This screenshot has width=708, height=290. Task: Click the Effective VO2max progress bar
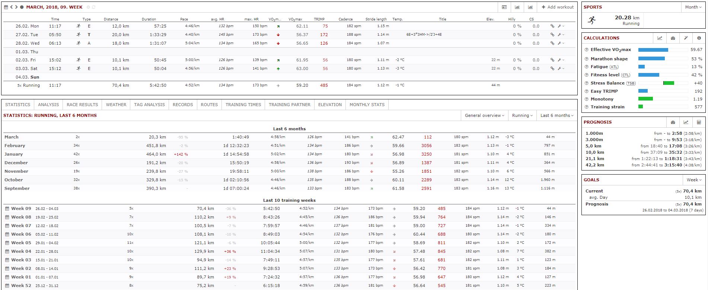[663, 50]
